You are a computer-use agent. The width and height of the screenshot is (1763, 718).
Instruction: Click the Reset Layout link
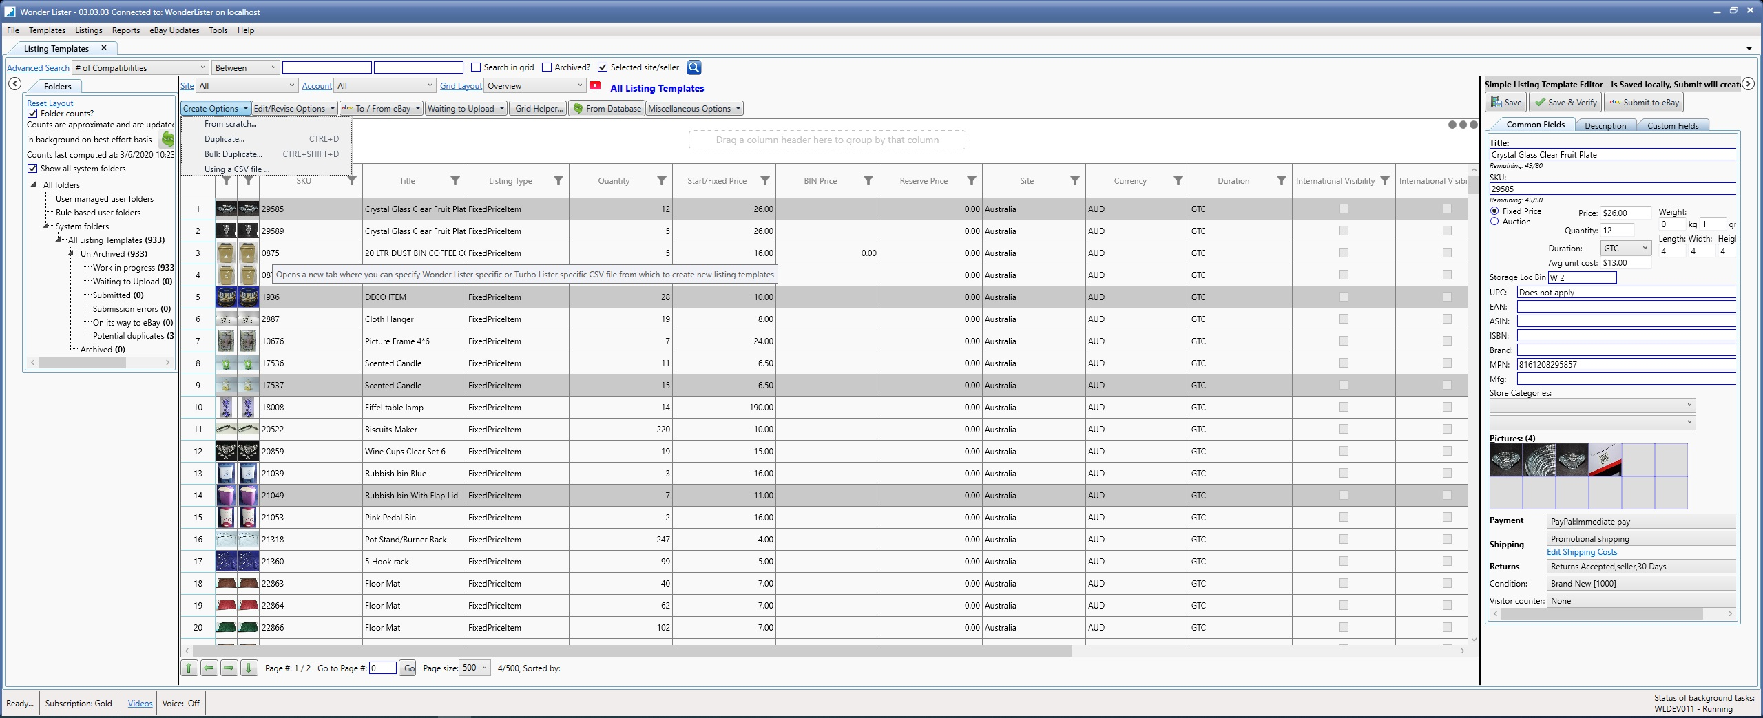pyautogui.click(x=50, y=103)
